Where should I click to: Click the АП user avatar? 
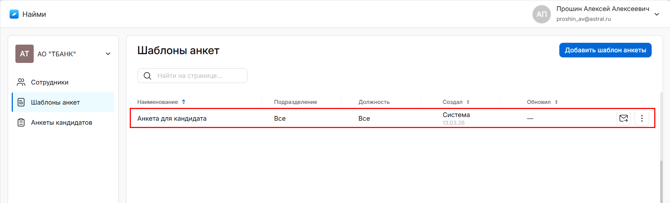pyautogui.click(x=541, y=14)
